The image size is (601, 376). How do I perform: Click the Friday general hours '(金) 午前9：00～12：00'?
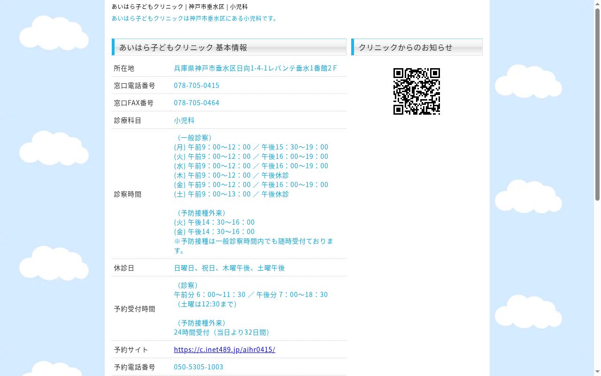pyautogui.click(x=213, y=185)
